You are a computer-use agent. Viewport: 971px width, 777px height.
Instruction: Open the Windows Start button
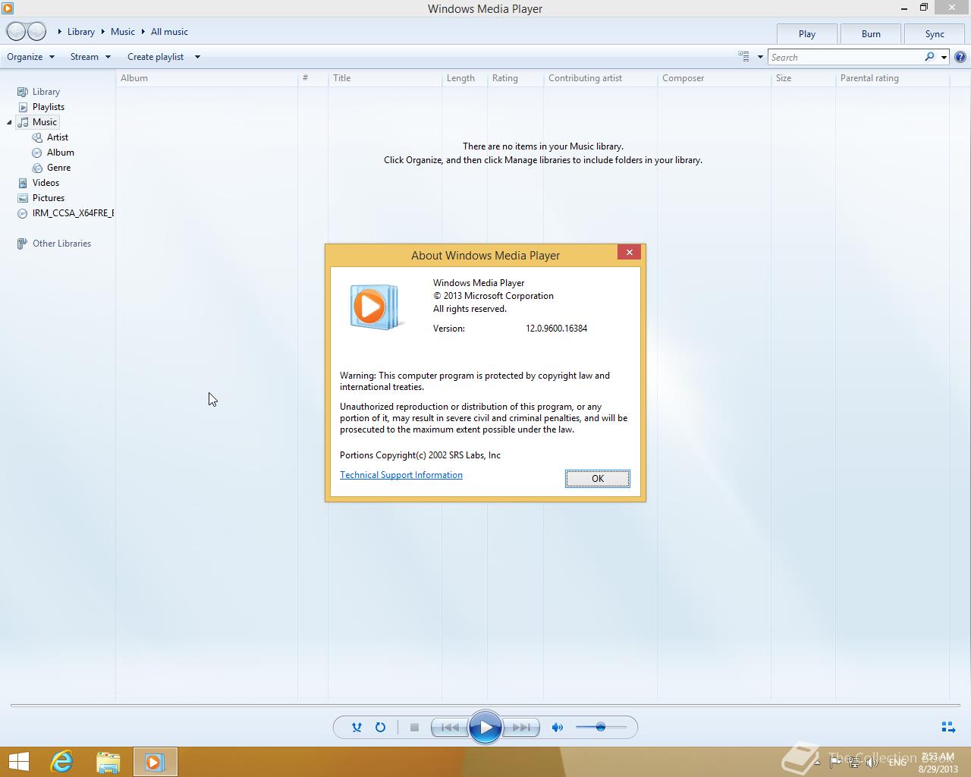(x=18, y=762)
